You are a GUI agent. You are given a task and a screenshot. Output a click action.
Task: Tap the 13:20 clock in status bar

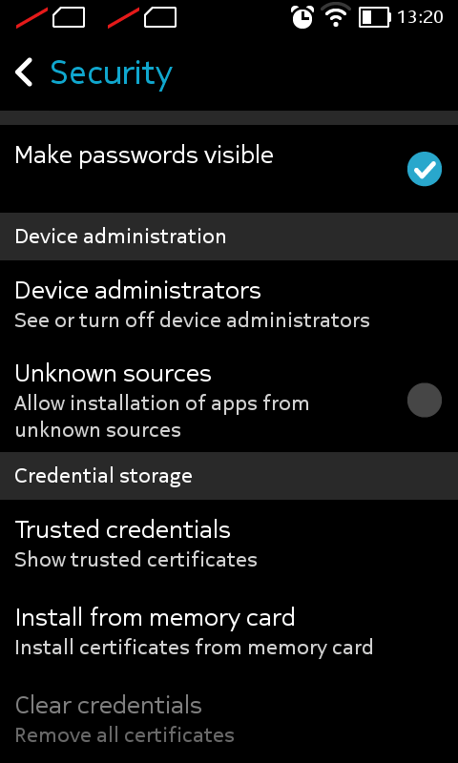(x=420, y=17)
